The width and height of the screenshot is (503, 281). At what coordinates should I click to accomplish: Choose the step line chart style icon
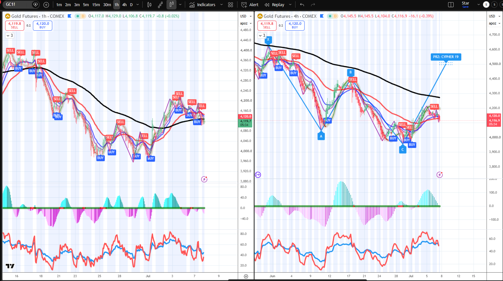[160, 5]
